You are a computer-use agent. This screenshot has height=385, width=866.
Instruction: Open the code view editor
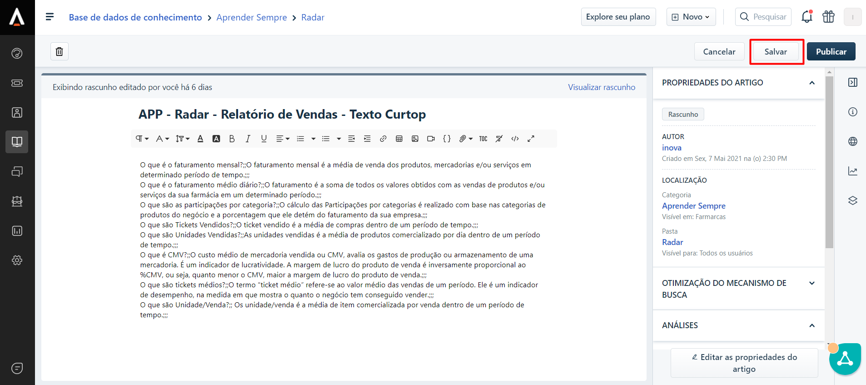click(515, 139)
